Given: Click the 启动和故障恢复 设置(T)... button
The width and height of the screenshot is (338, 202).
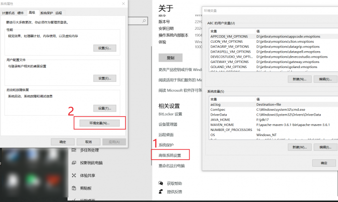Looking at the screenshot, I should [105, 108].
